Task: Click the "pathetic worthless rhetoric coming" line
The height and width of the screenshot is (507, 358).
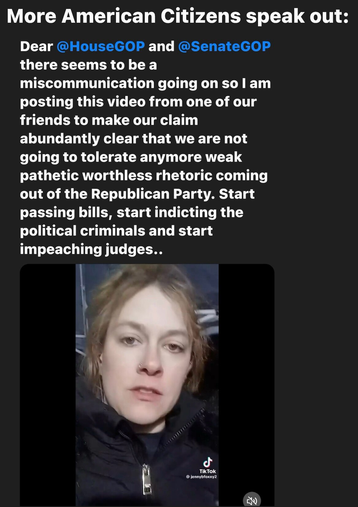Action: [144, 176]
